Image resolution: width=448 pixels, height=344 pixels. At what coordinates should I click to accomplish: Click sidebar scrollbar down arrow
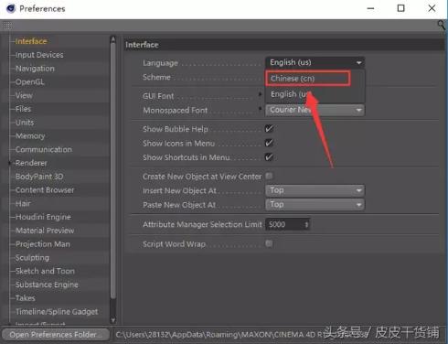113,320
